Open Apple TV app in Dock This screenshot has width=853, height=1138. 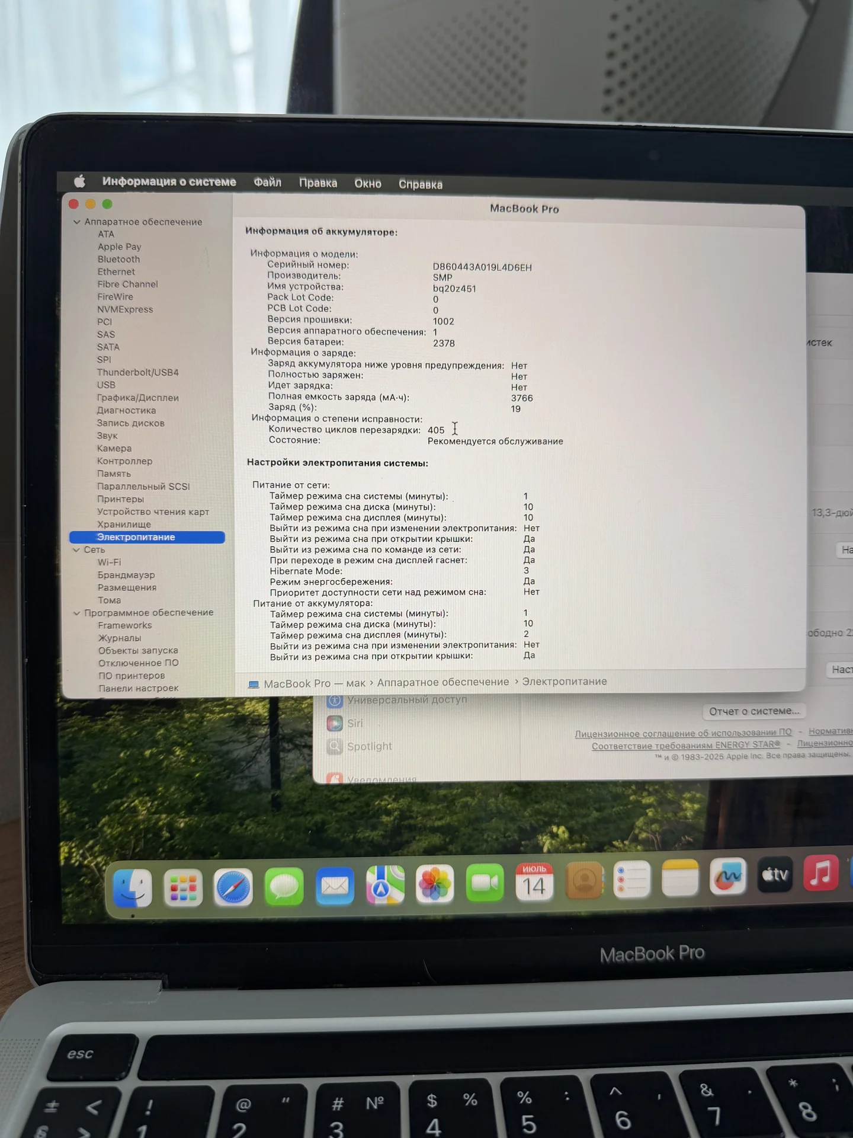(x=775, y=874)
